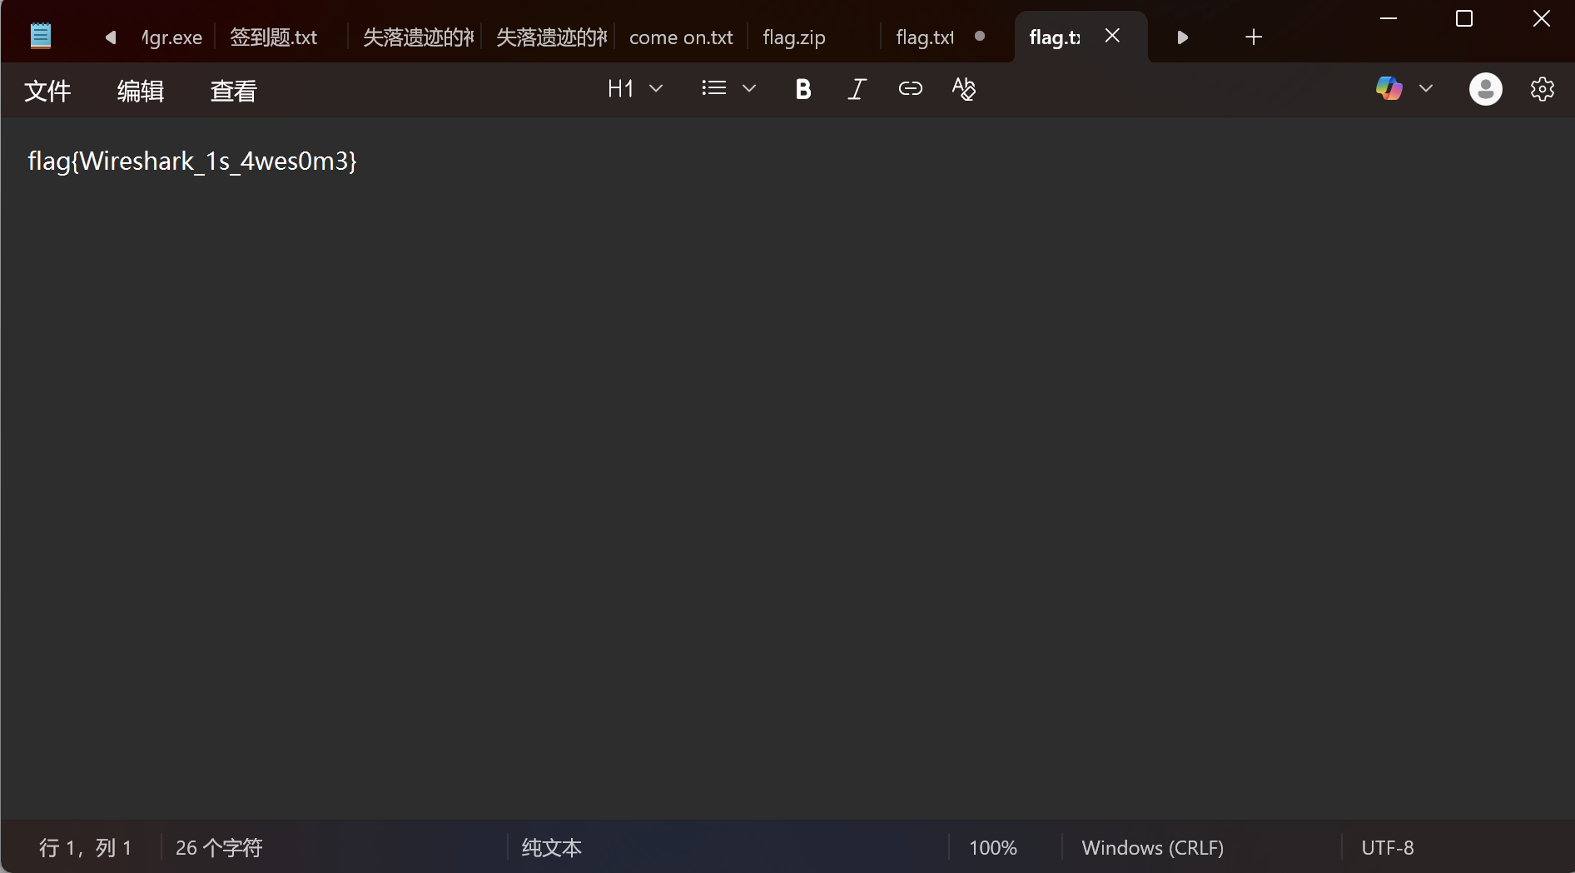Click the 100% zoom level
The height and width of the screenshot is (873, 1575).
pos(993,848)
